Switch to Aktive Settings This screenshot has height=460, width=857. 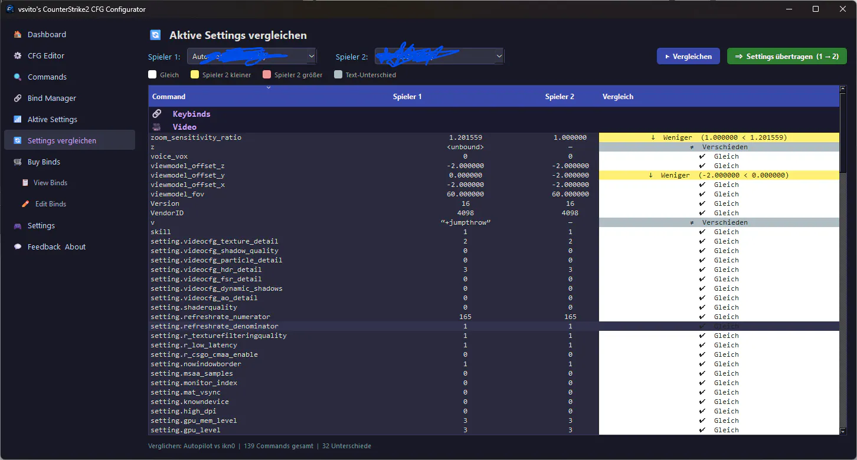(70, 119)
